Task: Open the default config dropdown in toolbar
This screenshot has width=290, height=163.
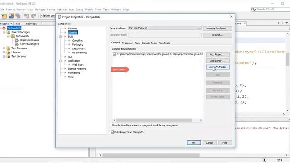Action: 48,16
